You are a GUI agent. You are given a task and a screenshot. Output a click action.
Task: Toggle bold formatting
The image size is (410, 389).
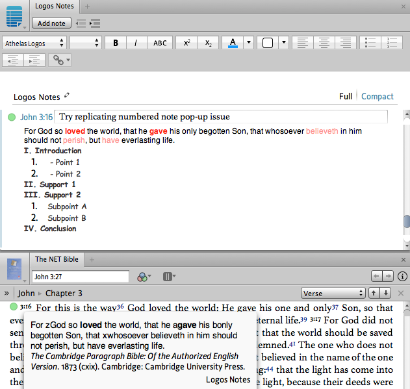[x=116, y=43]
